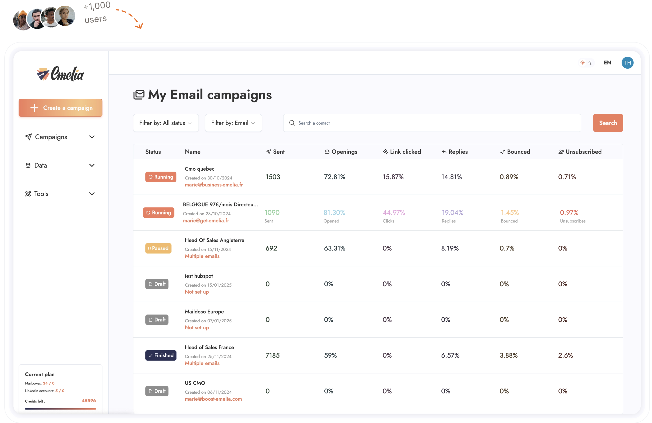Click the 45596 credits left value
652x423 pixels.
(89, 401)
